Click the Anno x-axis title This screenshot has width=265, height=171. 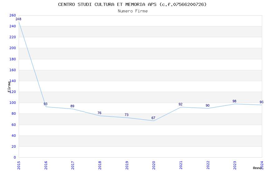point(257,168)
